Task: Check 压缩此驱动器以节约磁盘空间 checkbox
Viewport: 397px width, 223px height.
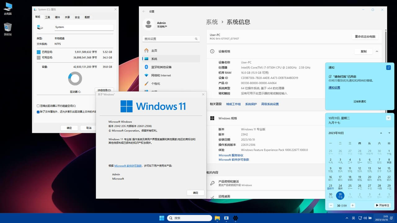Action: pos(38,106)
